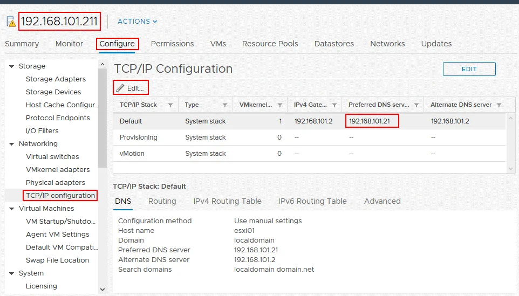Click filter icon on IPv4 Gateway column

334,105
